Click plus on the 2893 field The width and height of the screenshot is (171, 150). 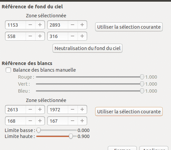(x=82, y=25)
